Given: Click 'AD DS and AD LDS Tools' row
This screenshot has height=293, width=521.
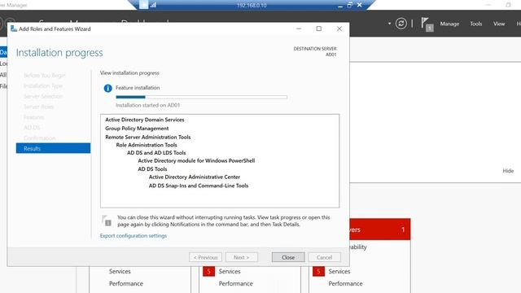Looking at the screenshot, I should [x=156, y=153].
